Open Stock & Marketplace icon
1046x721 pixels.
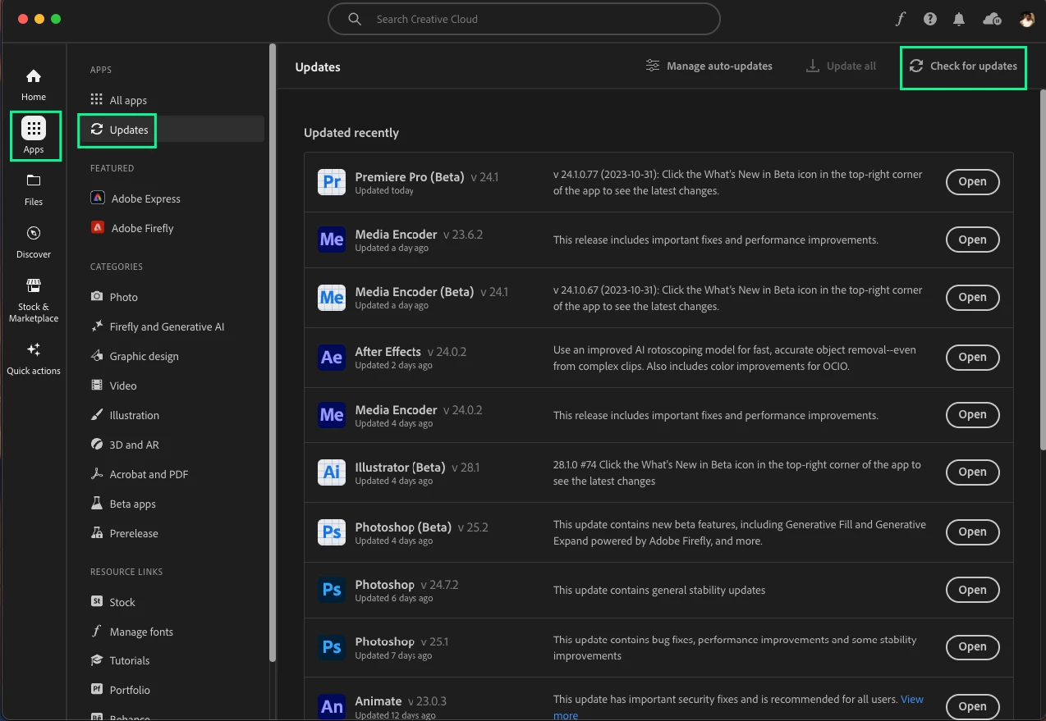[34, 285]
